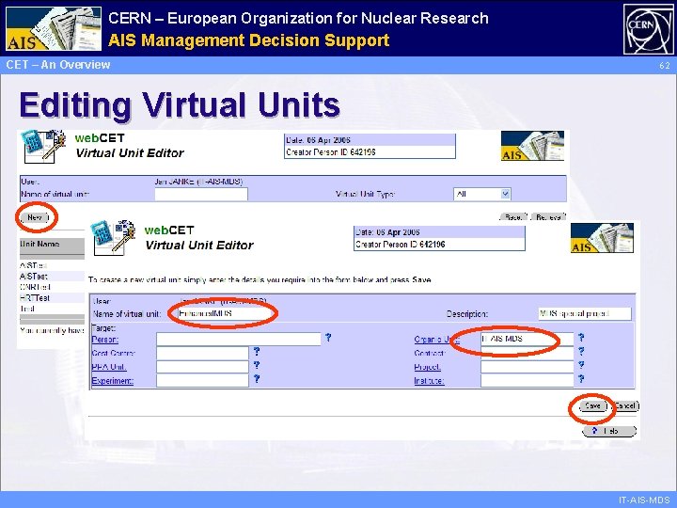
Task: Select the CNRTest unit row
Action: click(x=52, y=287)
